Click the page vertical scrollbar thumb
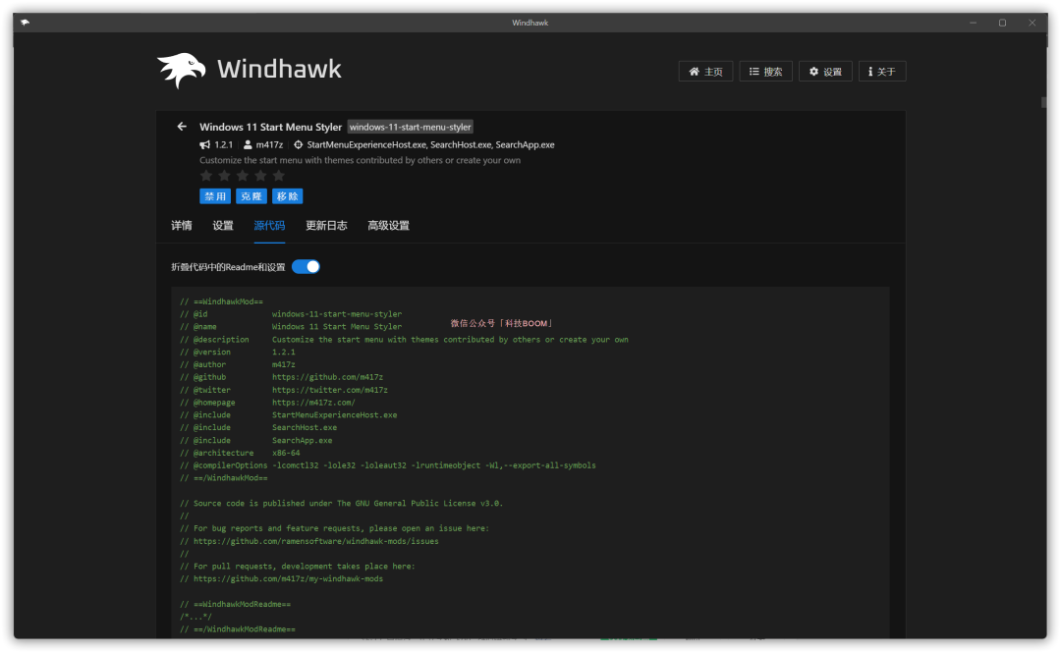The width and height of the screenshot is (1061, 653). [x=1043, y=102]
